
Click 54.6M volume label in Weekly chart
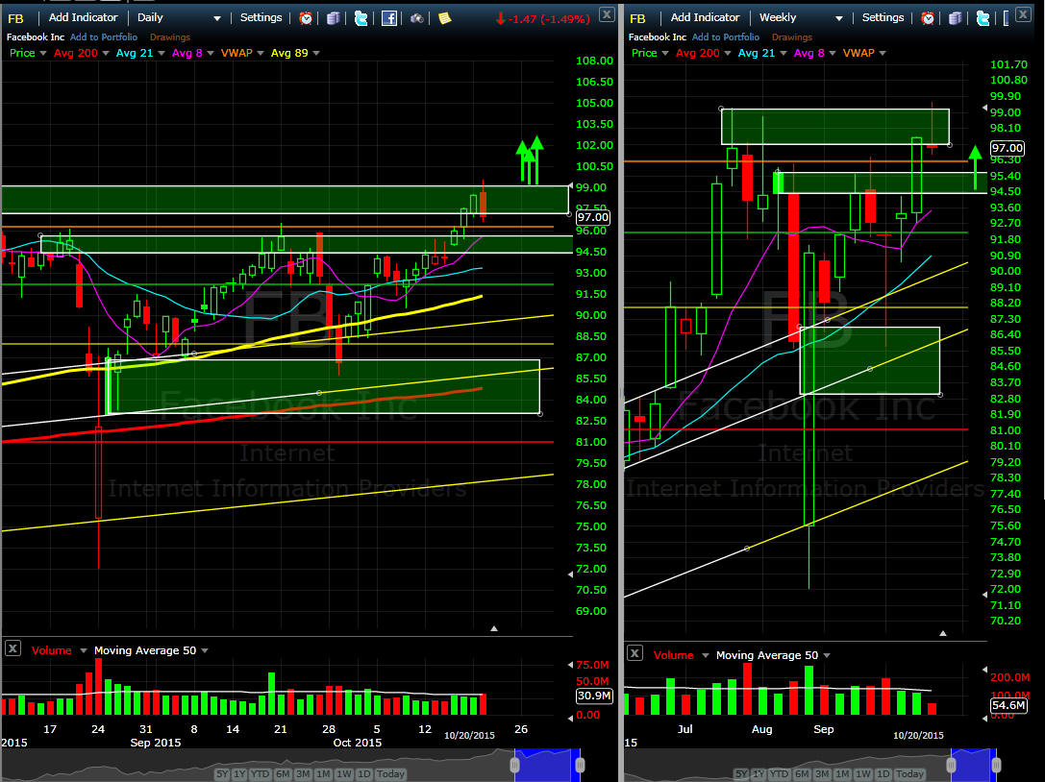point(1008,705)
